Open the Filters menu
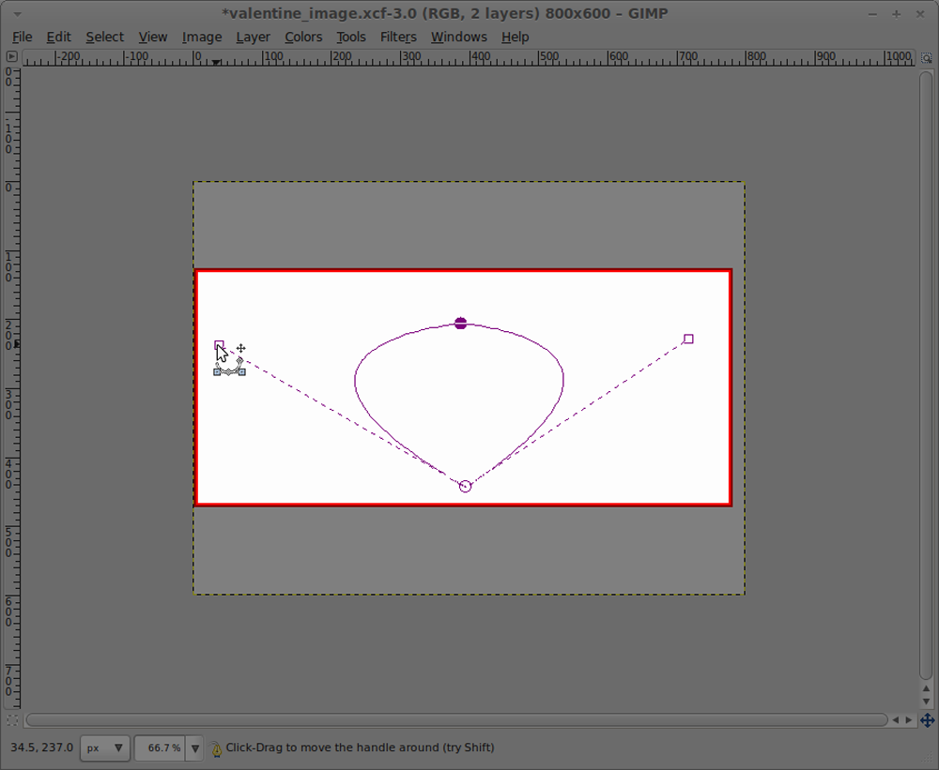Viewport: 939px width, 770px height. (x=398, y=37)
